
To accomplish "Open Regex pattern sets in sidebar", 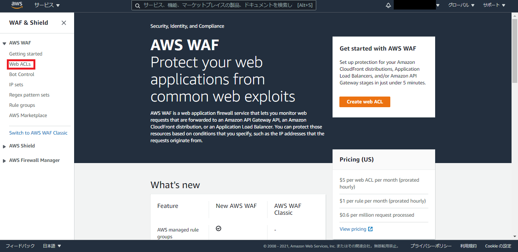I will coord(29,95).
